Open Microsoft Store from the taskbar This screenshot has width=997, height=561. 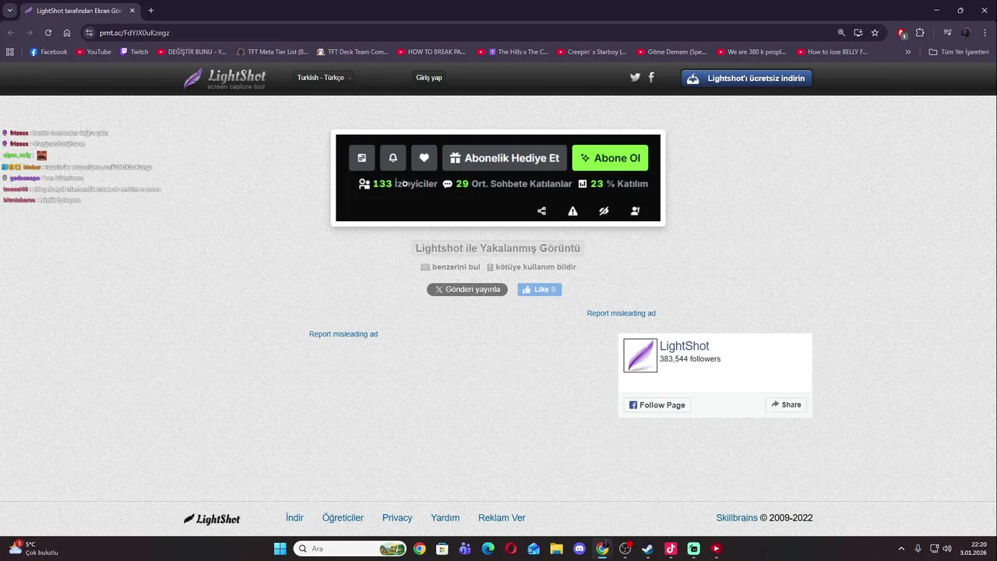442,549
